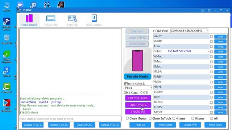232x130 pixels.
Task: Tick the Area checkbox
Action: click(x=211, y=47)
